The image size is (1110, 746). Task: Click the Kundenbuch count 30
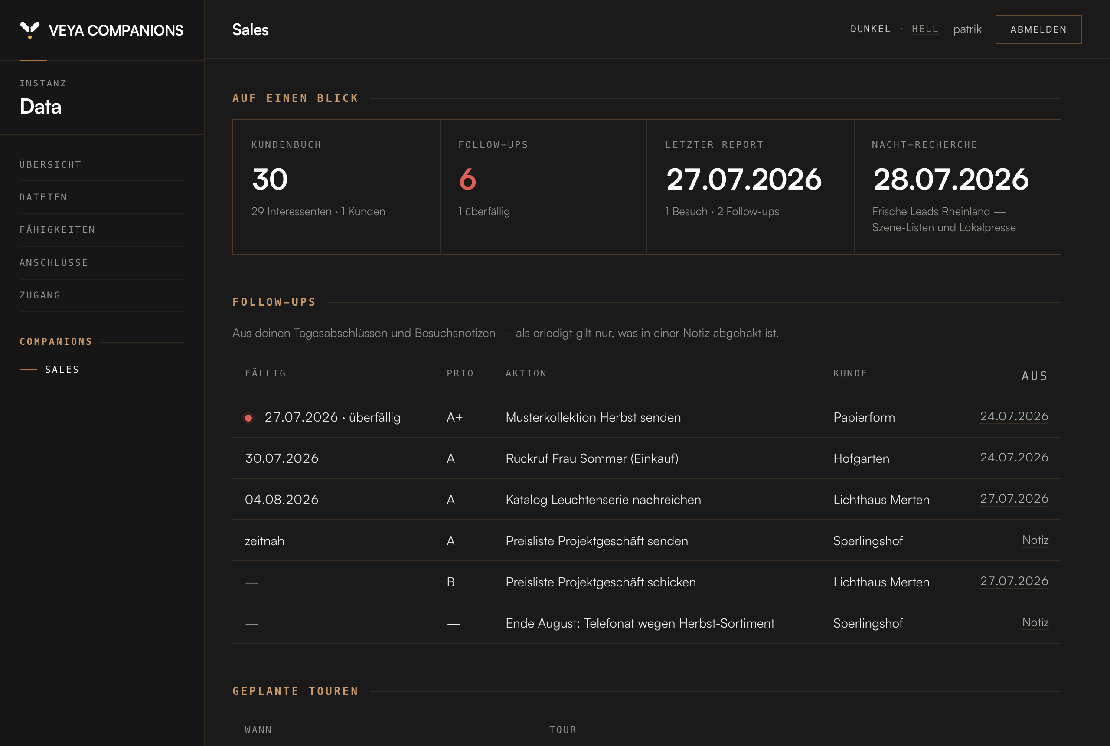[270, 180]
